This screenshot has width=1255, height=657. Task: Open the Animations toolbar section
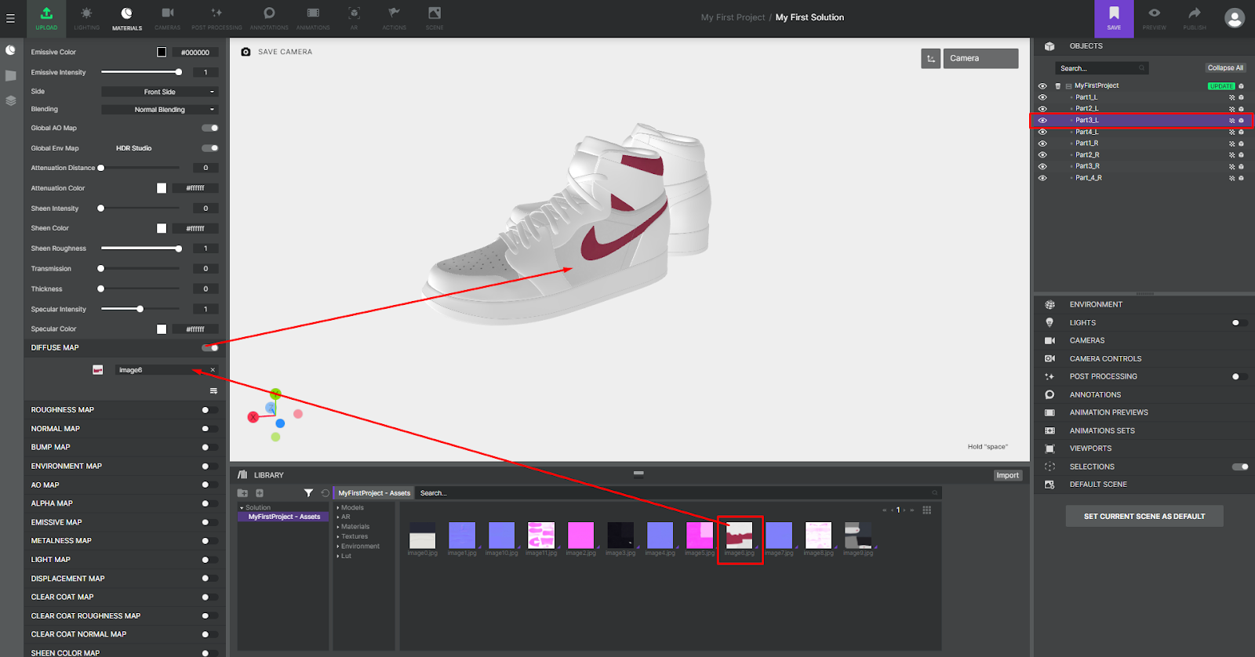pyautogui.click(x=313, y=18)
